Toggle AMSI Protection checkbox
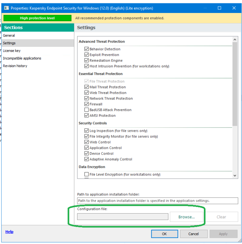 pyautogui.click(x=86, y=115)
